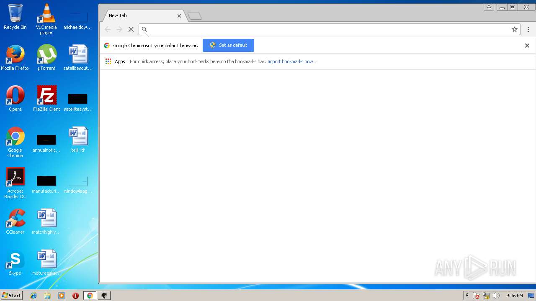
Task: Go forward to next page
Action: coord(119,29)
